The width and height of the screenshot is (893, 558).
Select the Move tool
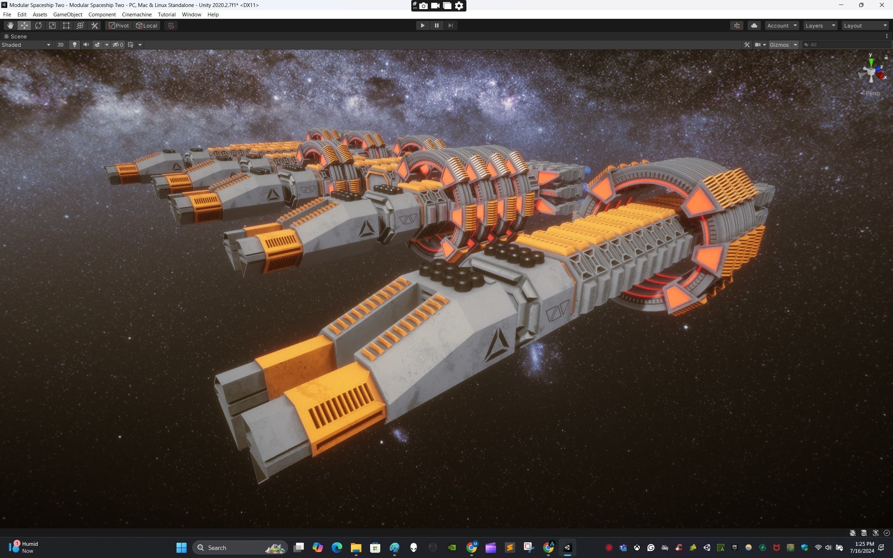point(24,25)
